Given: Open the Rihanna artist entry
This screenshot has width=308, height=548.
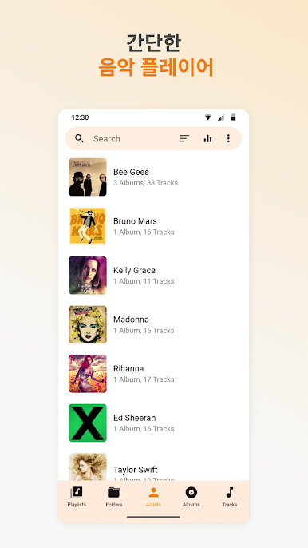Looking at the screenshot, I should point(154,374).
